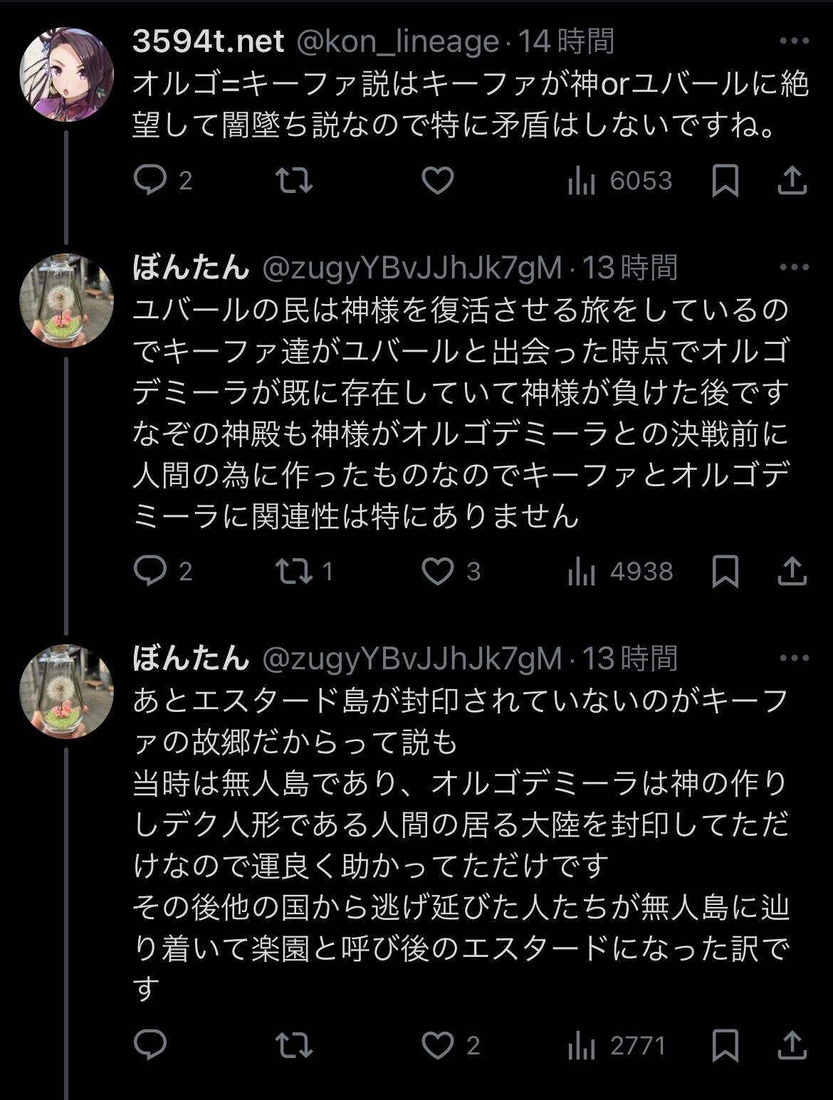Share the tweet with 2771 views
833x1100 pixels.
792,1045
